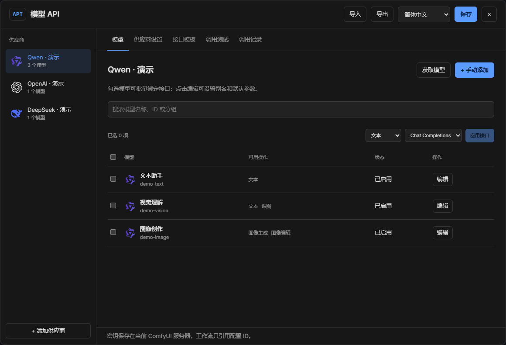Close the 模型 API dialog with ×
The width and height of the screenshot is (506, 345).
[489, 14]
